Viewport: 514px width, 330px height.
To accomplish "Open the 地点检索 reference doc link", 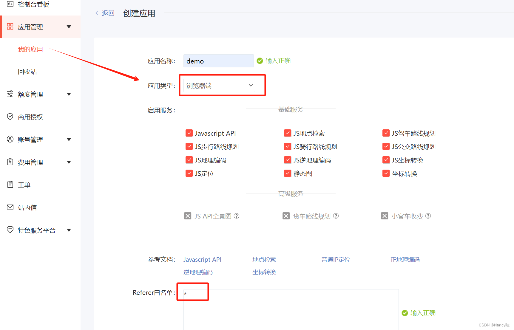I will (264, 259).
